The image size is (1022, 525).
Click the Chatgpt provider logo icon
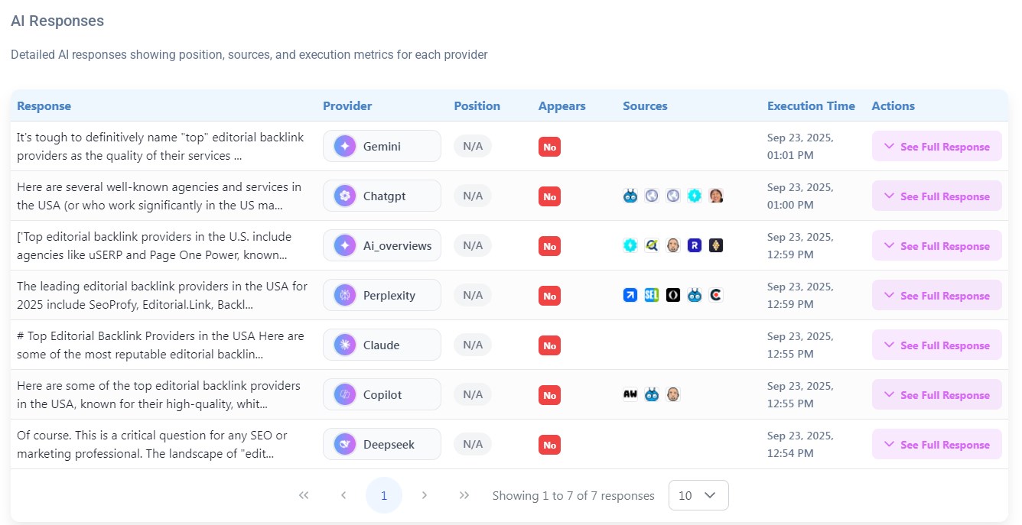tap(345, 196)
